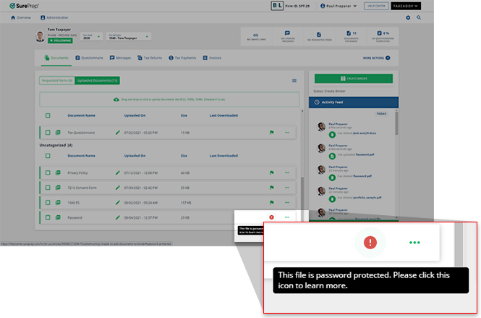This screenshot has width=481, height=318.
Task: Click the red password-protected warning icon in the Password row
Action: tap(271, 217)
